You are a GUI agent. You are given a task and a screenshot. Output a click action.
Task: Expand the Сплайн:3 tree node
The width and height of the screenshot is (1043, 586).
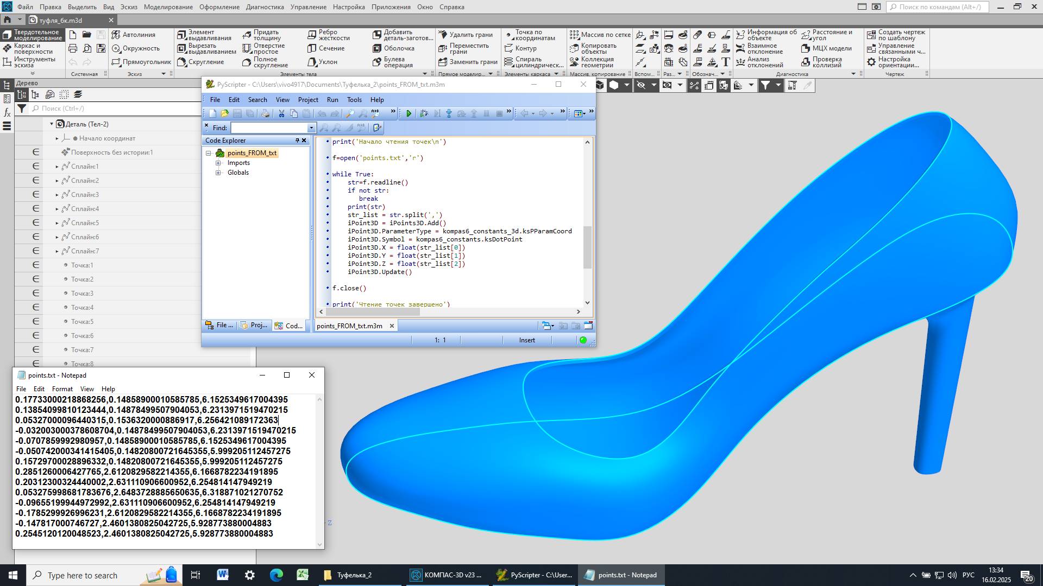[x=57, y=195]
